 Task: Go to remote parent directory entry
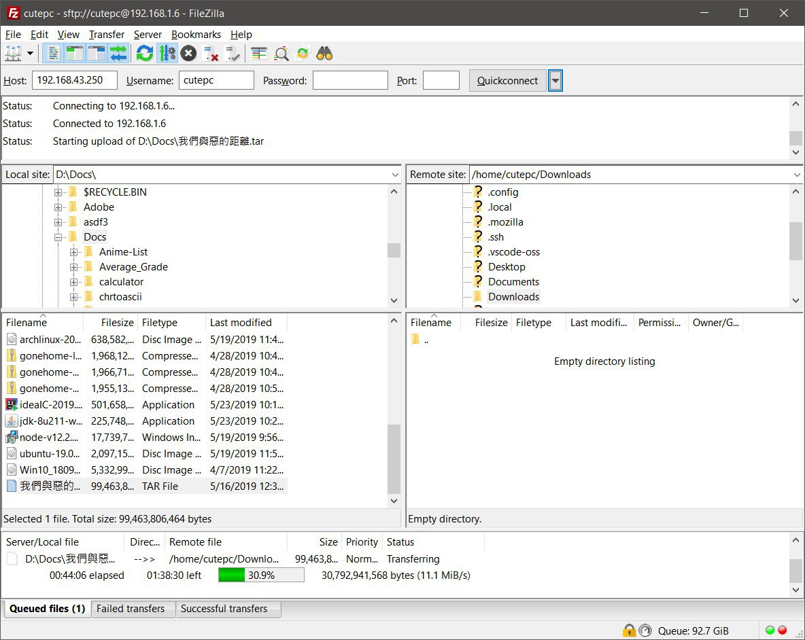(420, 340)
